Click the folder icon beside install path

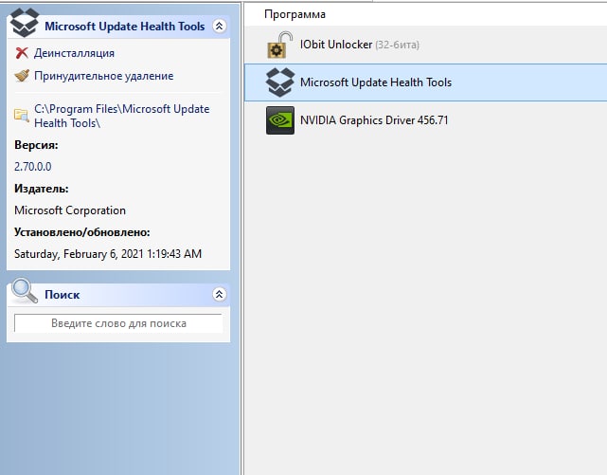(x=22, y=116)
